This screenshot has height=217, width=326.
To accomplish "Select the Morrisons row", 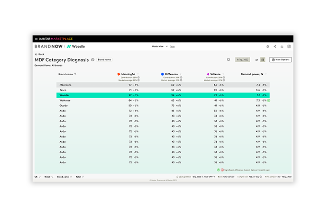I will click(163, 85).
